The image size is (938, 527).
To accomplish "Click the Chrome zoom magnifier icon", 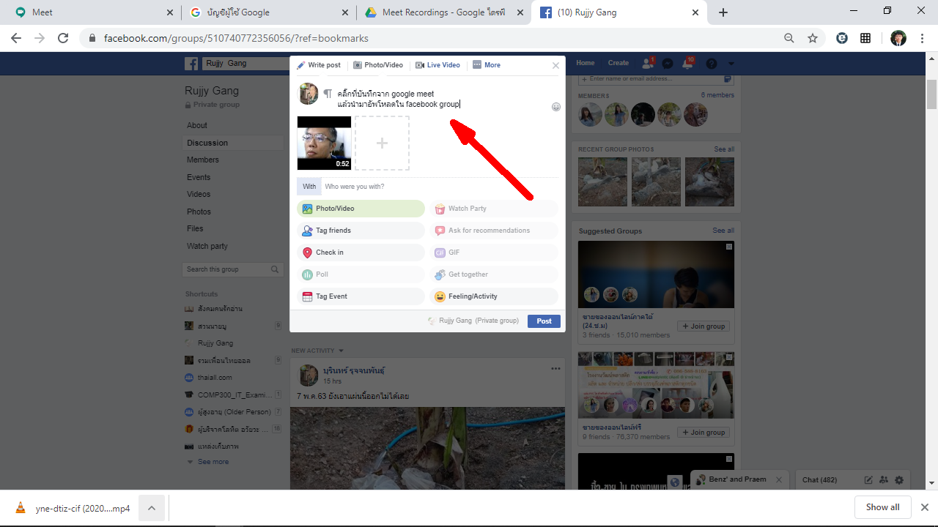I will click(789, 38).
